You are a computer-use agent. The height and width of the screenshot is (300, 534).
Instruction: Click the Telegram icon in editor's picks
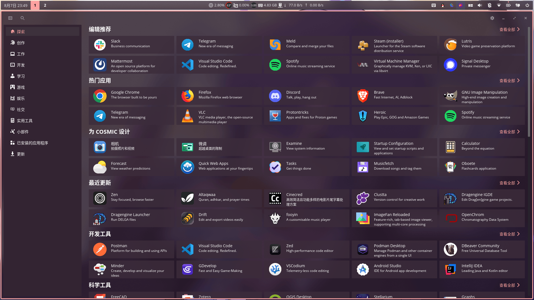coord(188,45)
